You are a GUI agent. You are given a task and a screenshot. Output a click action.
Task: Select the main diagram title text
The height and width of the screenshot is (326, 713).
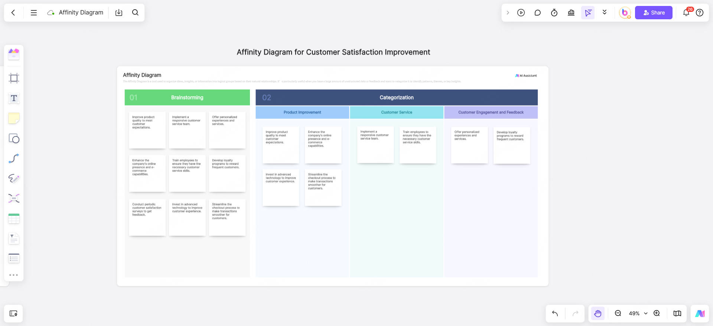333,52
